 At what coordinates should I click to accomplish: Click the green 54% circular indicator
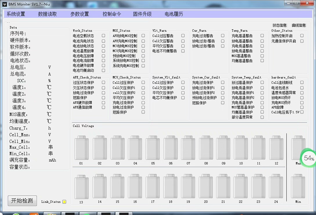coord(309,158)
